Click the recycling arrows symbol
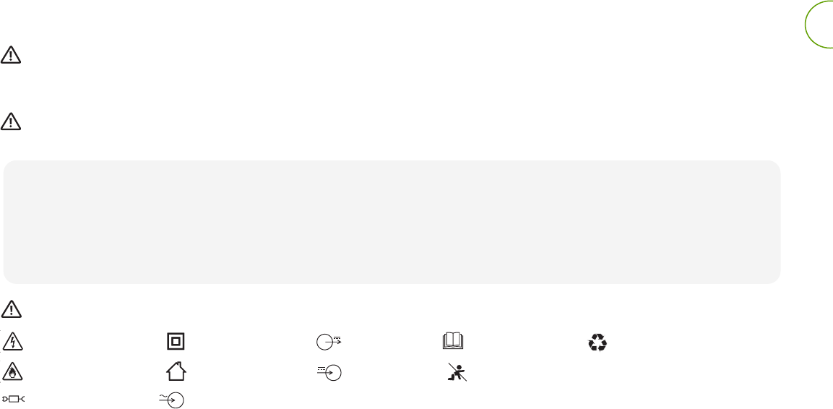Image resolution: width=833 pixels, height=409 pixels. point(597,343)
